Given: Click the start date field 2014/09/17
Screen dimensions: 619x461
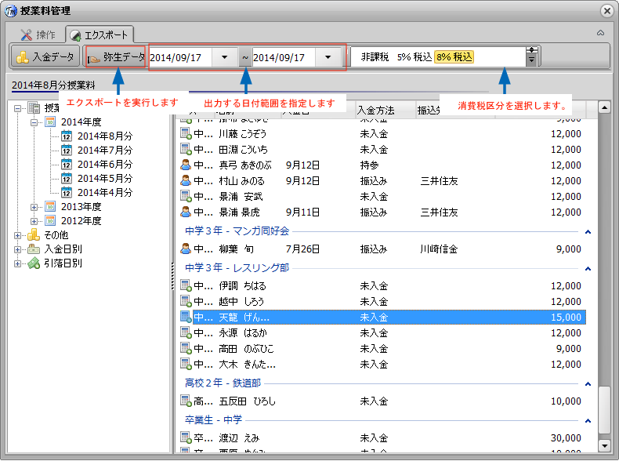Looking at the screenshot, I should pyautogui.click(x=180, y=58).
